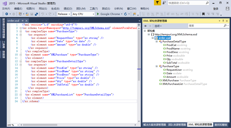Open the 服务器资源管理器 side tab
Image resolution: width=231 pixels, height=128 pixels.
tap(4, 28)
